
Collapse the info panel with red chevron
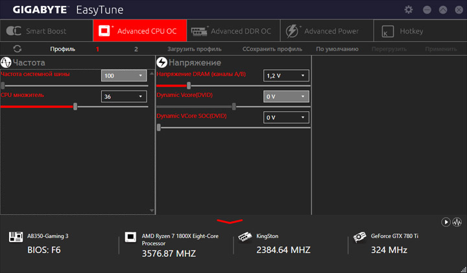tap(230, 221)
